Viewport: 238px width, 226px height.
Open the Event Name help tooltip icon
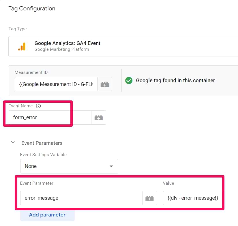pyautogui.click(x=38, y=106)
